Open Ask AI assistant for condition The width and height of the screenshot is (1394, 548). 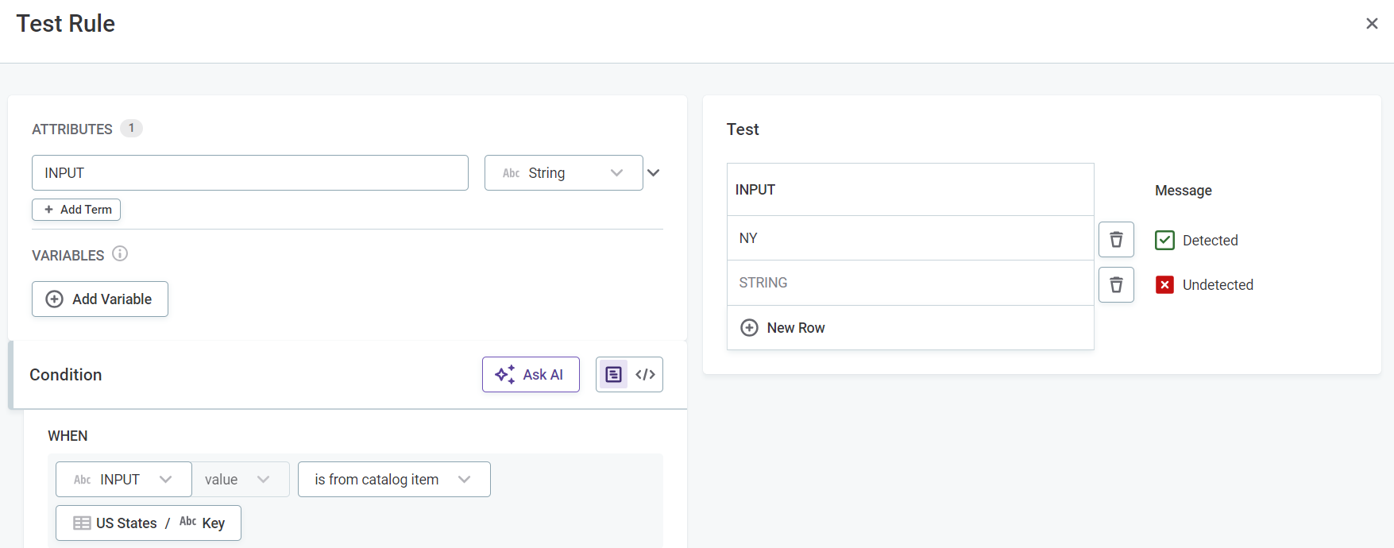point(530,375)
